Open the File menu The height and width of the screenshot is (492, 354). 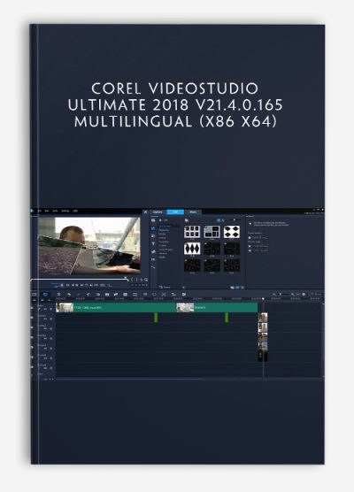40,211
